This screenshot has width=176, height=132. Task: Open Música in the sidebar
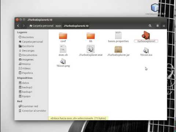25,64
